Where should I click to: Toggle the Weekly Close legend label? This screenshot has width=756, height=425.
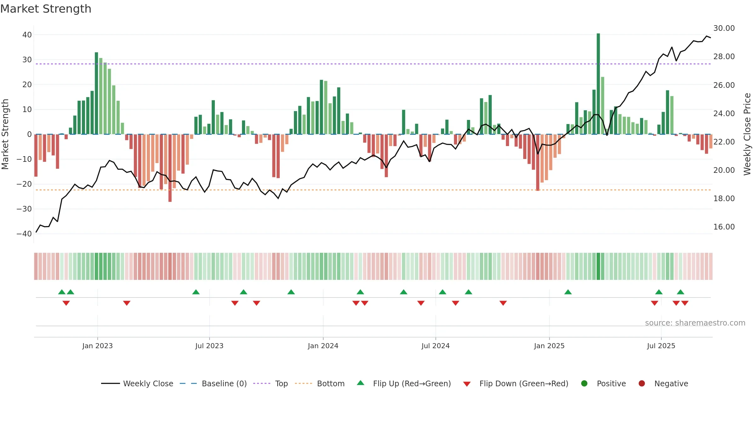click(x=148, y=383)
